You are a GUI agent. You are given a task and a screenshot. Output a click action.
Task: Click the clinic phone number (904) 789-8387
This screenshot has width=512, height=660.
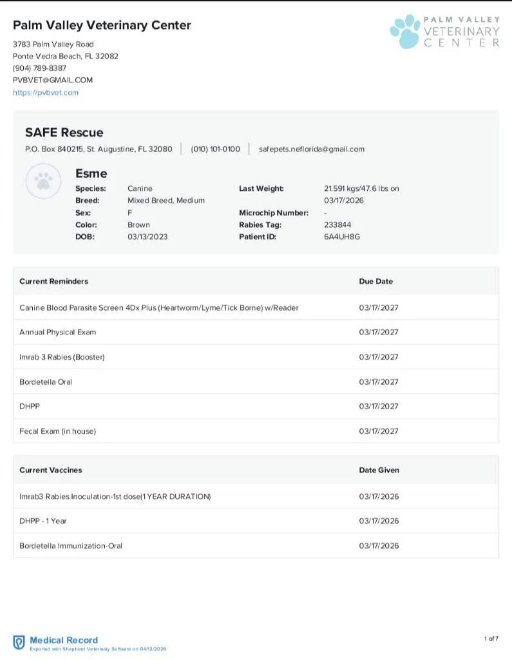point(39,68)
